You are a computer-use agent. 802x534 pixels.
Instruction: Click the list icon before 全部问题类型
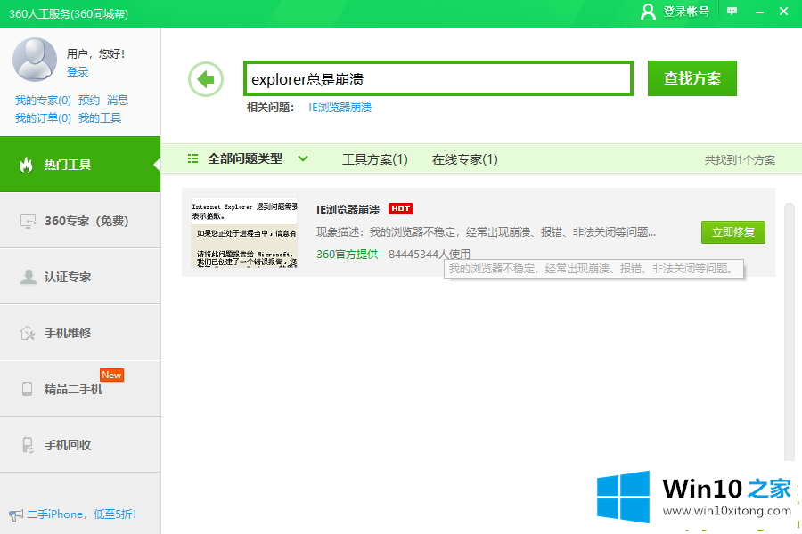[x=192, y=159]
